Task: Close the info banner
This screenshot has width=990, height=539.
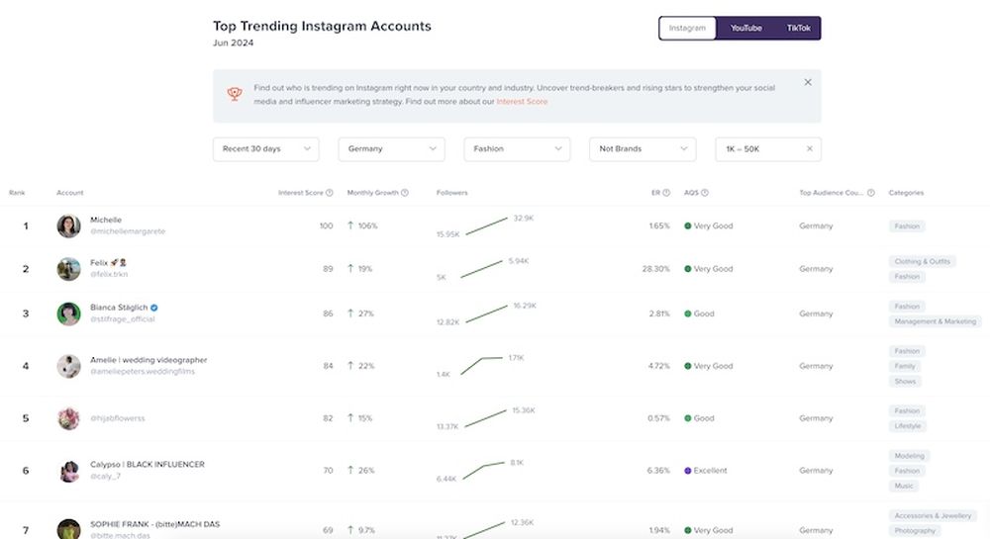Action: (x=808, y=83)
